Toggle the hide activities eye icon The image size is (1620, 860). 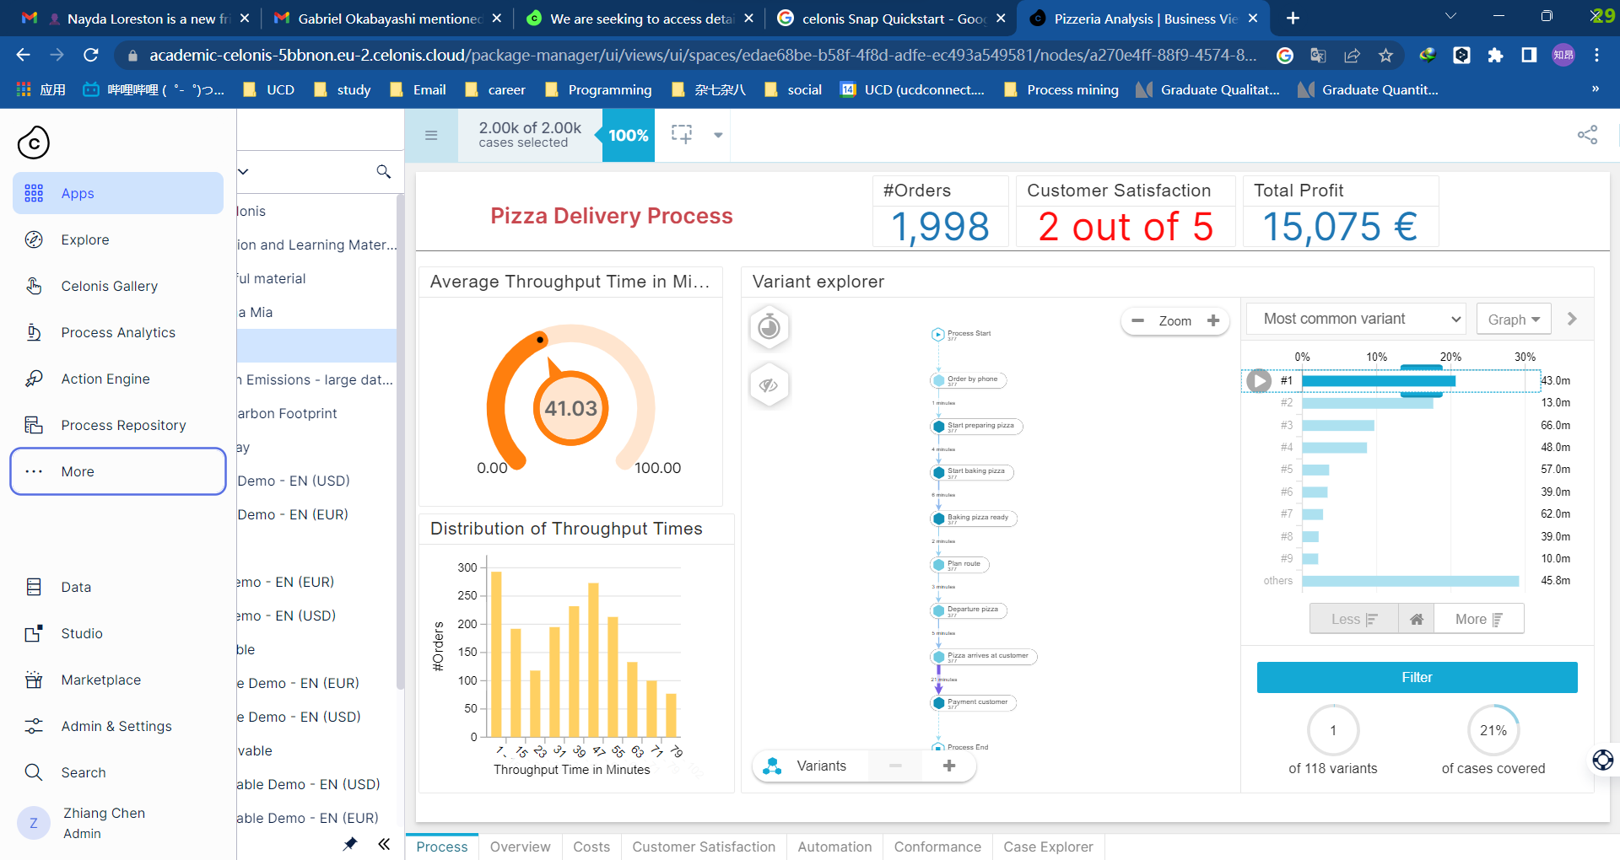click(769, 385)
